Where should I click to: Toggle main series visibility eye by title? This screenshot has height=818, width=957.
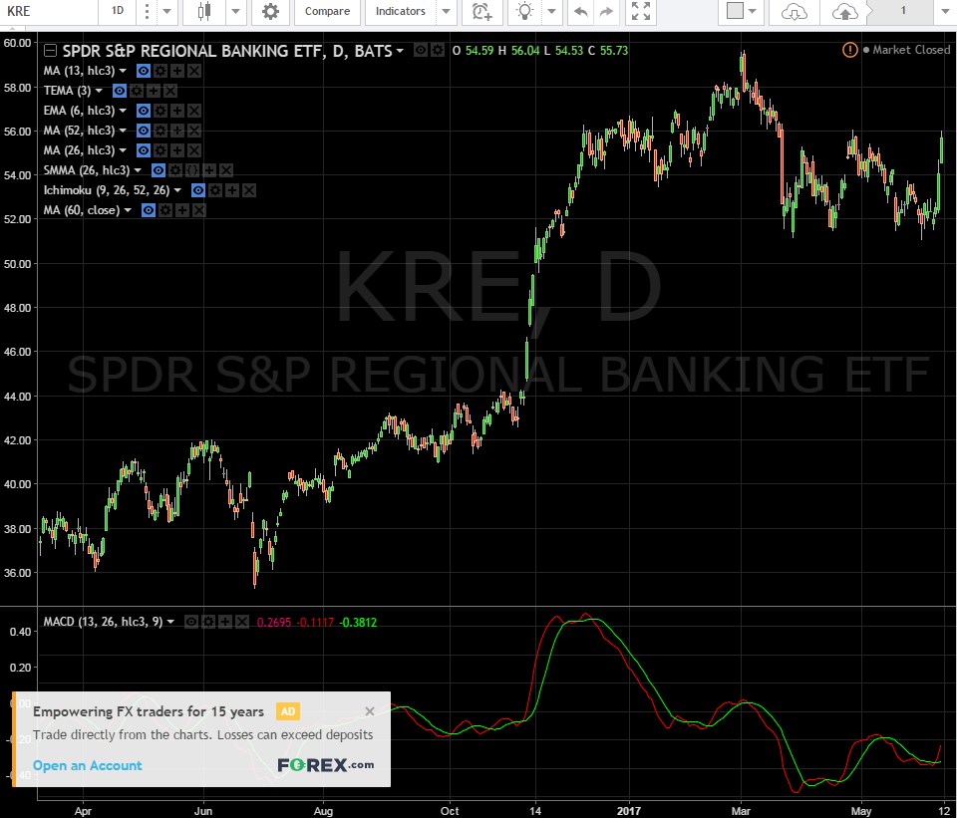[421, 50]
